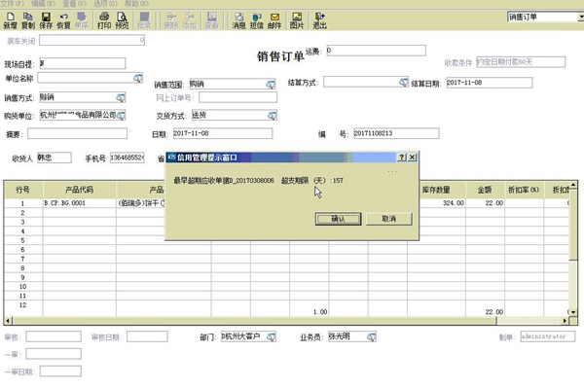Save the order with the 保存 icon
Screen dimensions: 584x388
click(x=46, y=20)
